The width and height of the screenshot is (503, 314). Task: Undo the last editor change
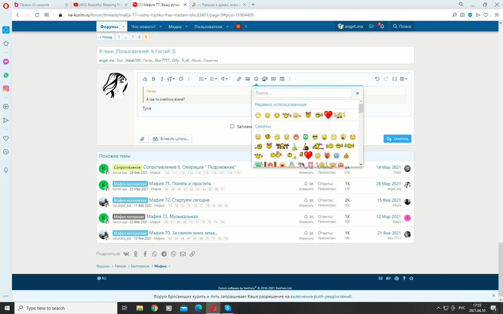point(377,79)
